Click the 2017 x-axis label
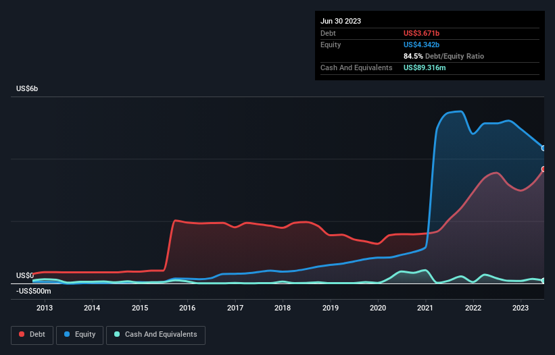 (235, 308)
